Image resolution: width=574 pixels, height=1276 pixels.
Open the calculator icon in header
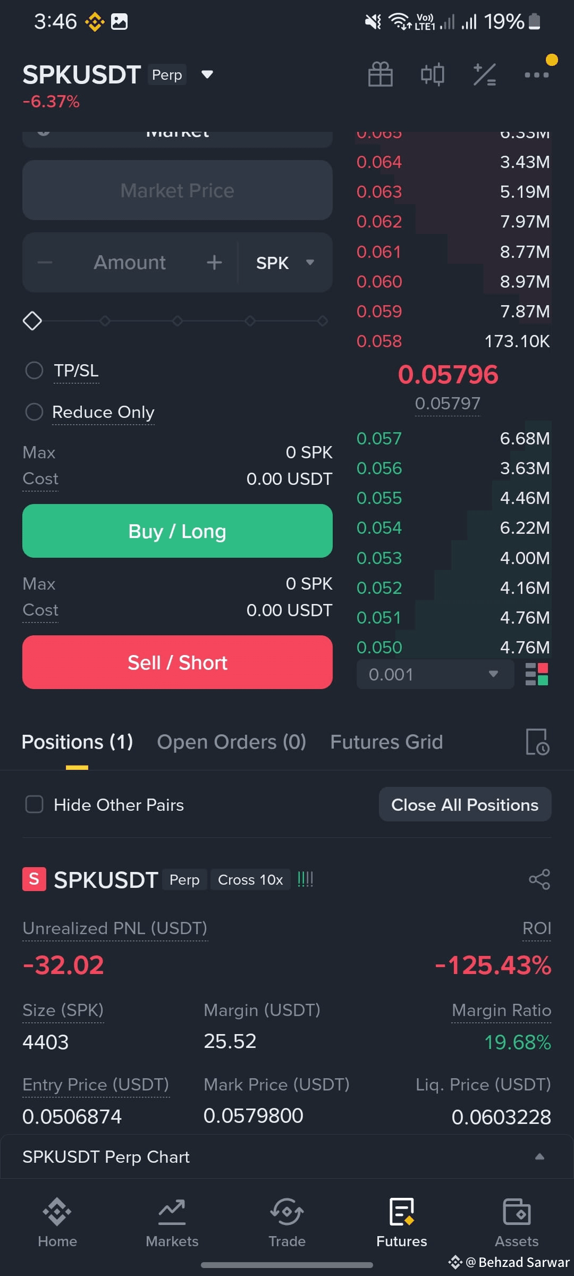pyautogui.click(x=485, y=74)
